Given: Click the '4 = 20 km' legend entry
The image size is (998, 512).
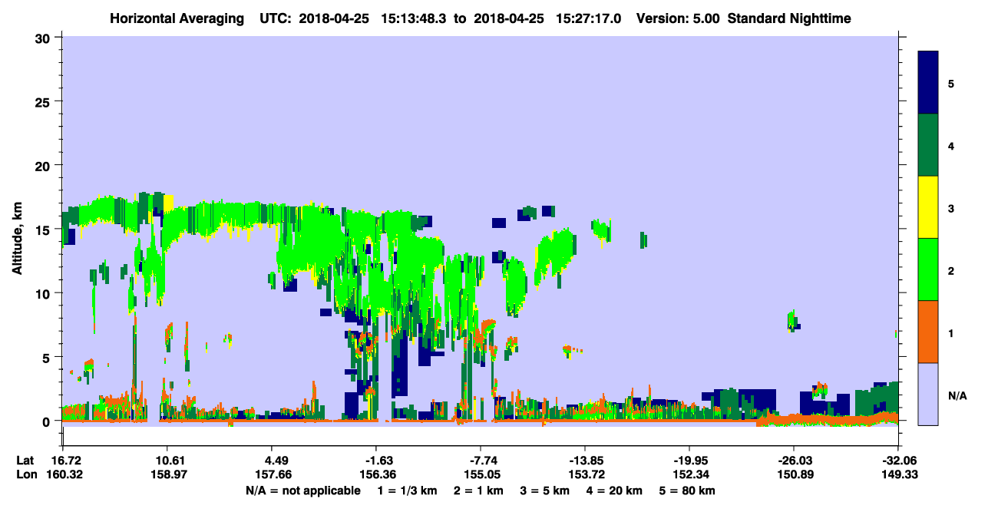Looking at the screenshot, I should click(x=616, y=491).
